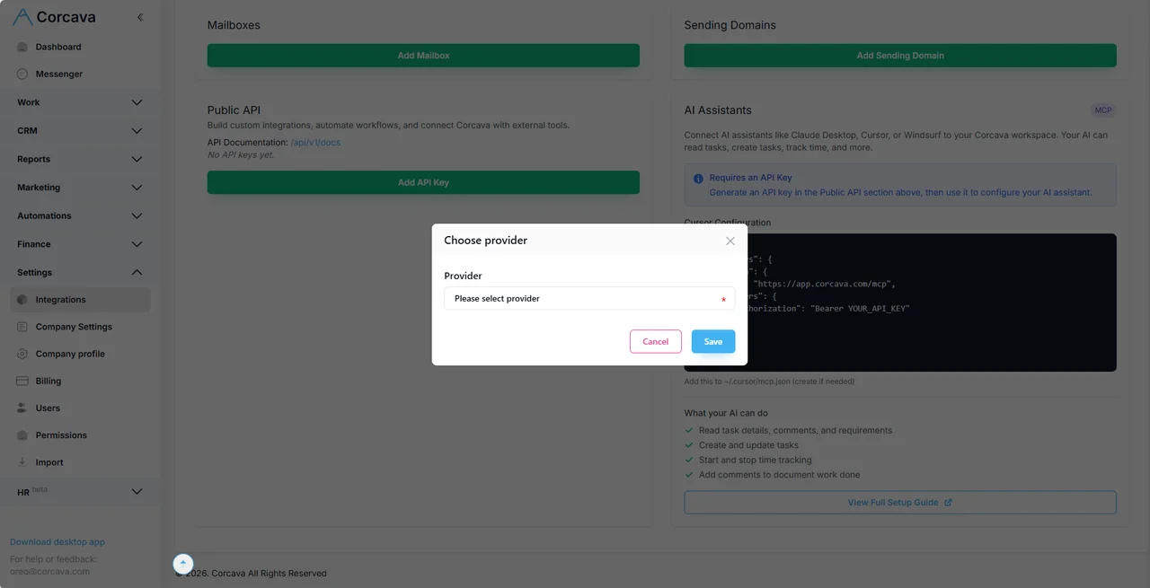1150x588 pixels.
Task: Click the Messenger icon in sidebar
Action: point(22,75)
